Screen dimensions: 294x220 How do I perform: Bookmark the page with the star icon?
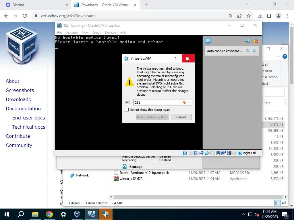[x=249, y=16]
